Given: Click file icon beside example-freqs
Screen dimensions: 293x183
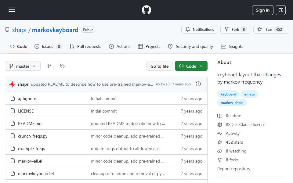Looking at the screenshot, I should tap(13, 148).
